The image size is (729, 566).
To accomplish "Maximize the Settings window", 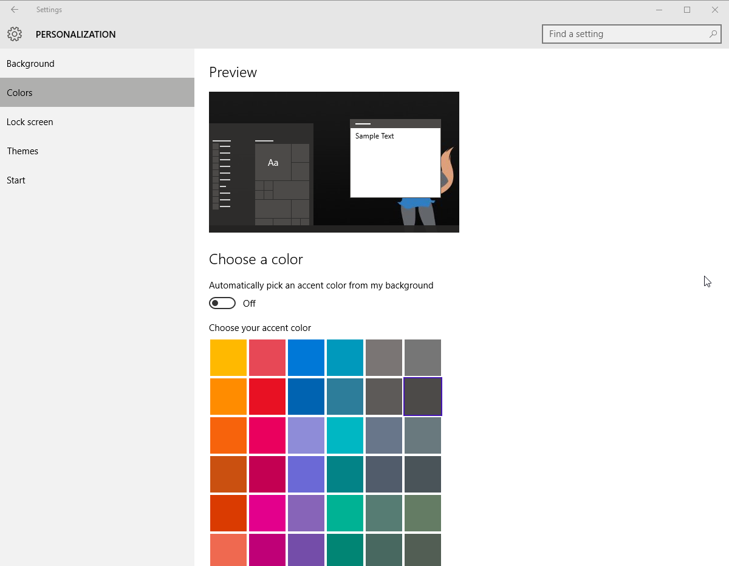I will point(687,10).
